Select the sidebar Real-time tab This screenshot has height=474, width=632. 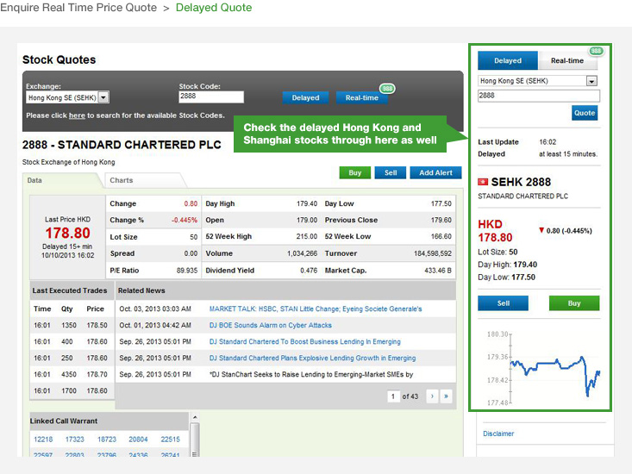tap(567, 60)
